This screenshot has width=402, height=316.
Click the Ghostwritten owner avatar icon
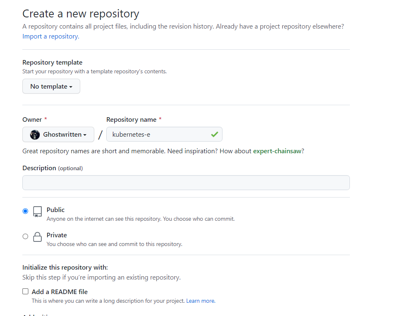pos(35,135)
